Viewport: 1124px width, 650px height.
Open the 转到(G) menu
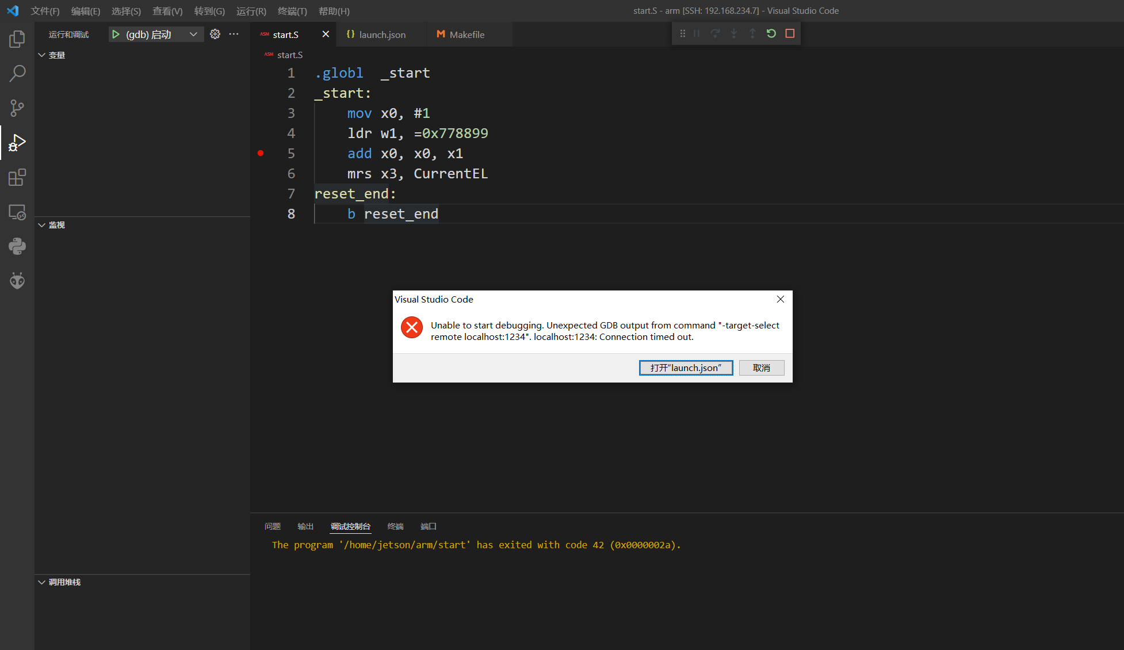[209, 11]
